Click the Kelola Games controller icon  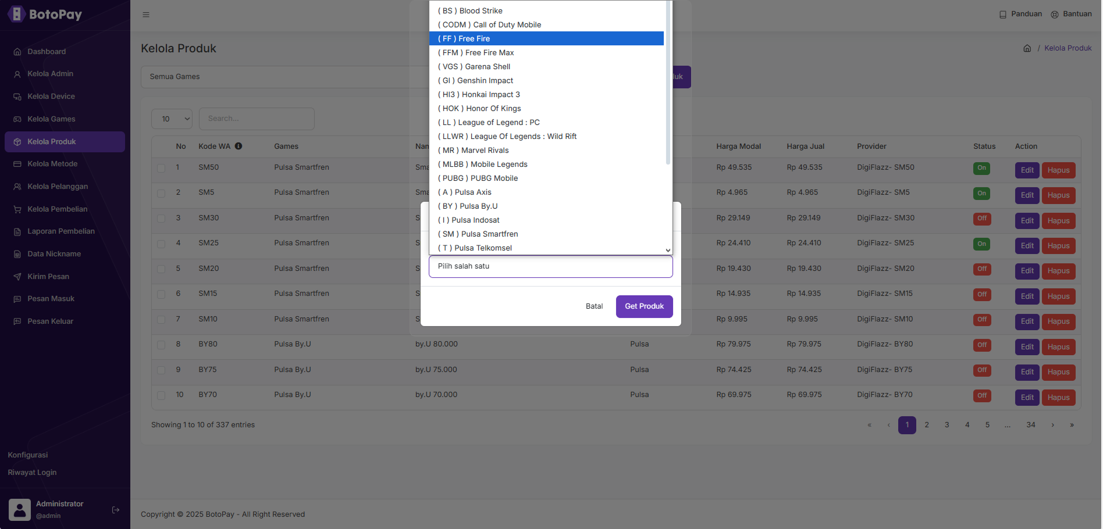tap(17, 119)
